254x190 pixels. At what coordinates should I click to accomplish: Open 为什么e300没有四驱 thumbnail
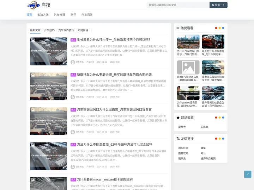click(188, 93)
